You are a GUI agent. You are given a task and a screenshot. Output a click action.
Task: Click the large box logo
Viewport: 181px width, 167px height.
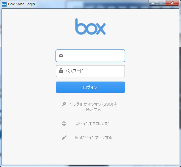click(90, 26)
